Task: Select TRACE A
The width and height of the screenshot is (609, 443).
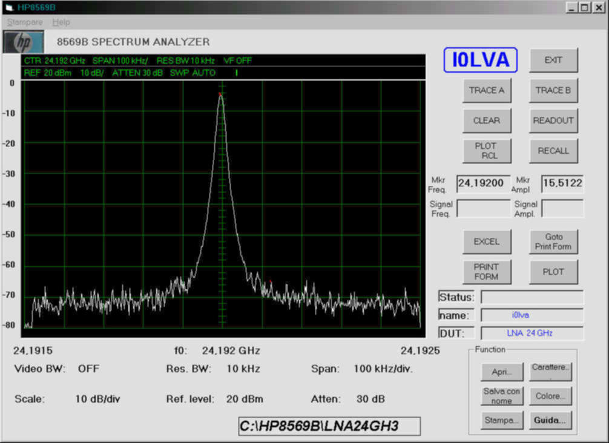Action: (x=487, y=90)
